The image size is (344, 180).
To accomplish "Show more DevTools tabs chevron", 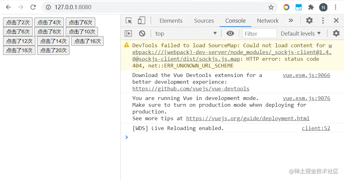I will (x=291, y=21).
